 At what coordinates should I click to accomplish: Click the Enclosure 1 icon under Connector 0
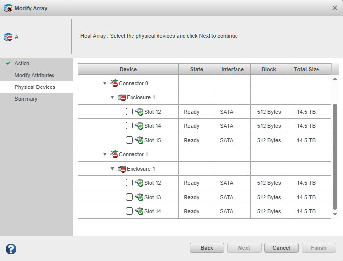(x=122, y=97)
